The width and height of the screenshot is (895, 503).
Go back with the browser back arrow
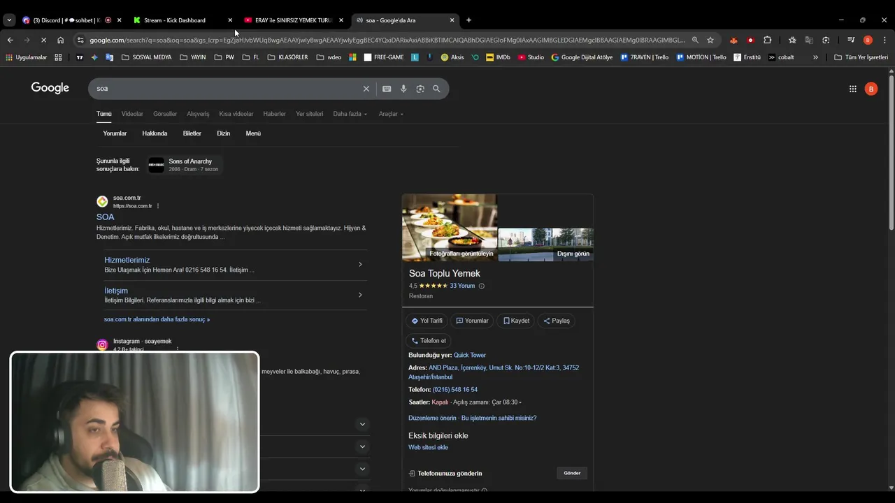(x=10, y=40)
